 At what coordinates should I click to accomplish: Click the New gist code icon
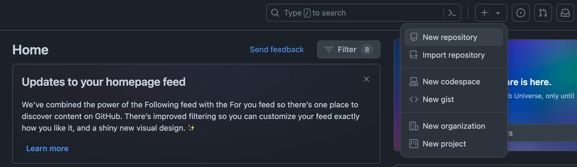pos(414,99)
